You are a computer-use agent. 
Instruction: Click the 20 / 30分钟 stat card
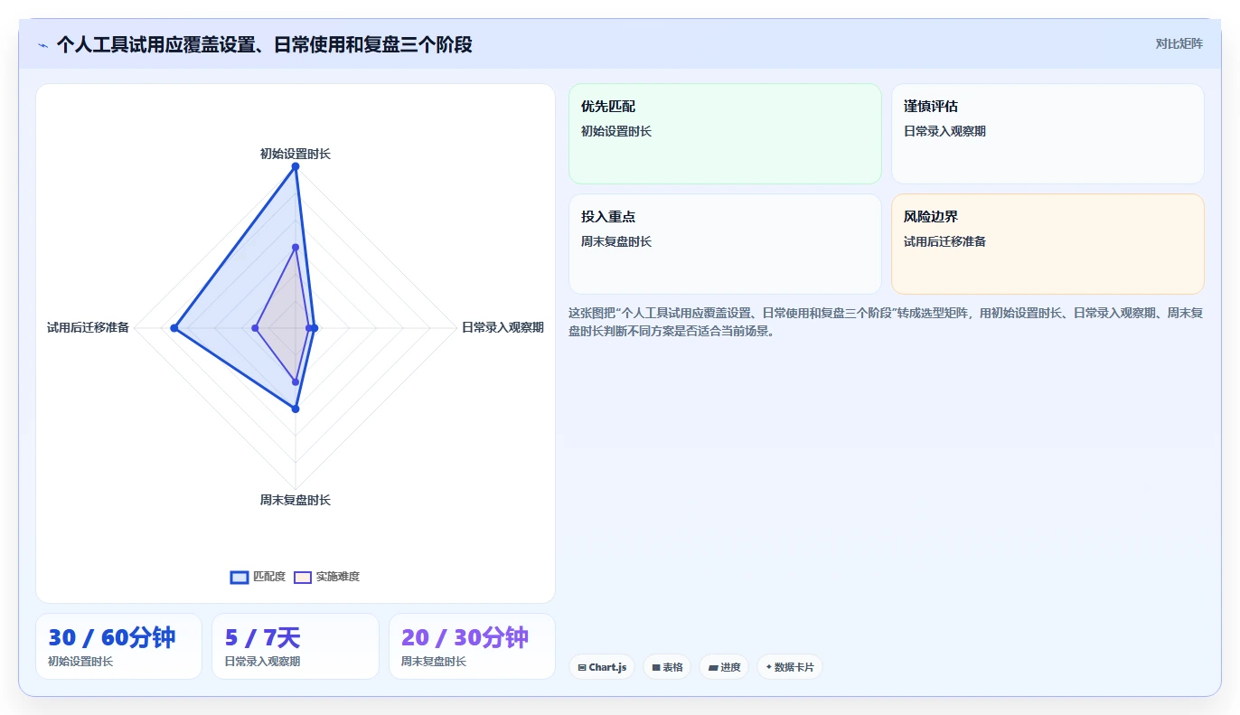coord(472,646)
